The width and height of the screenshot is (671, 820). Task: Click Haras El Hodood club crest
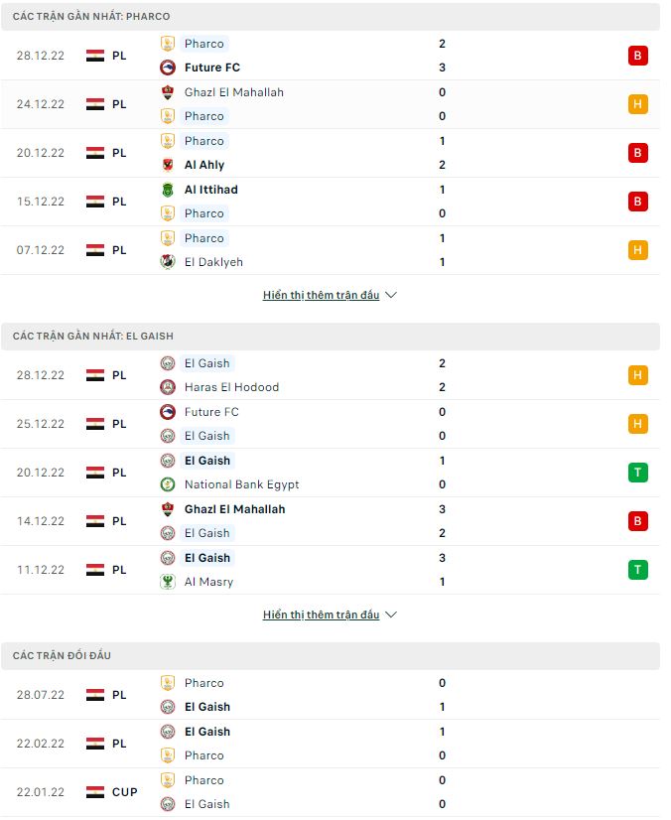[168, 387]
